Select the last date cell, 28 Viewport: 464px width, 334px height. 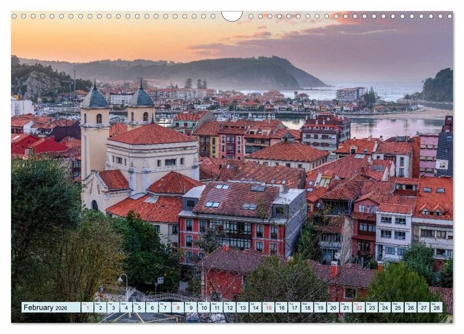(x=436, y=307)
